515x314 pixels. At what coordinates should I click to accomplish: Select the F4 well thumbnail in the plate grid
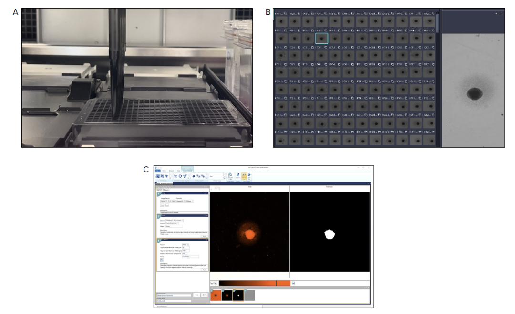[321, 106]
